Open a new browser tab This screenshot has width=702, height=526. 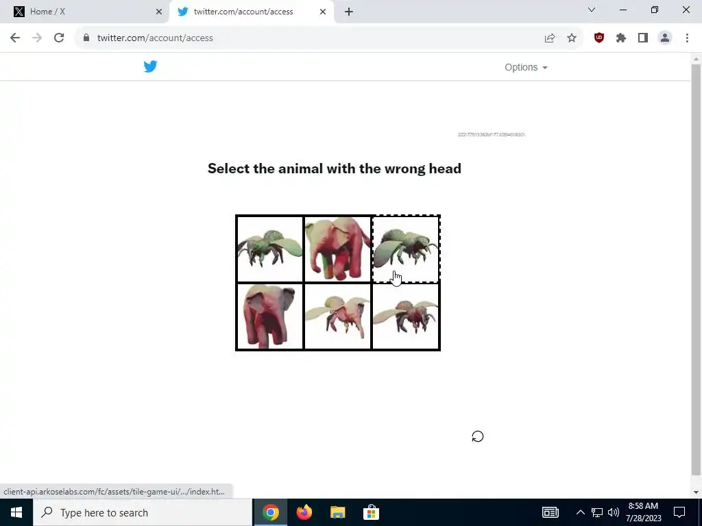[349, 12]
